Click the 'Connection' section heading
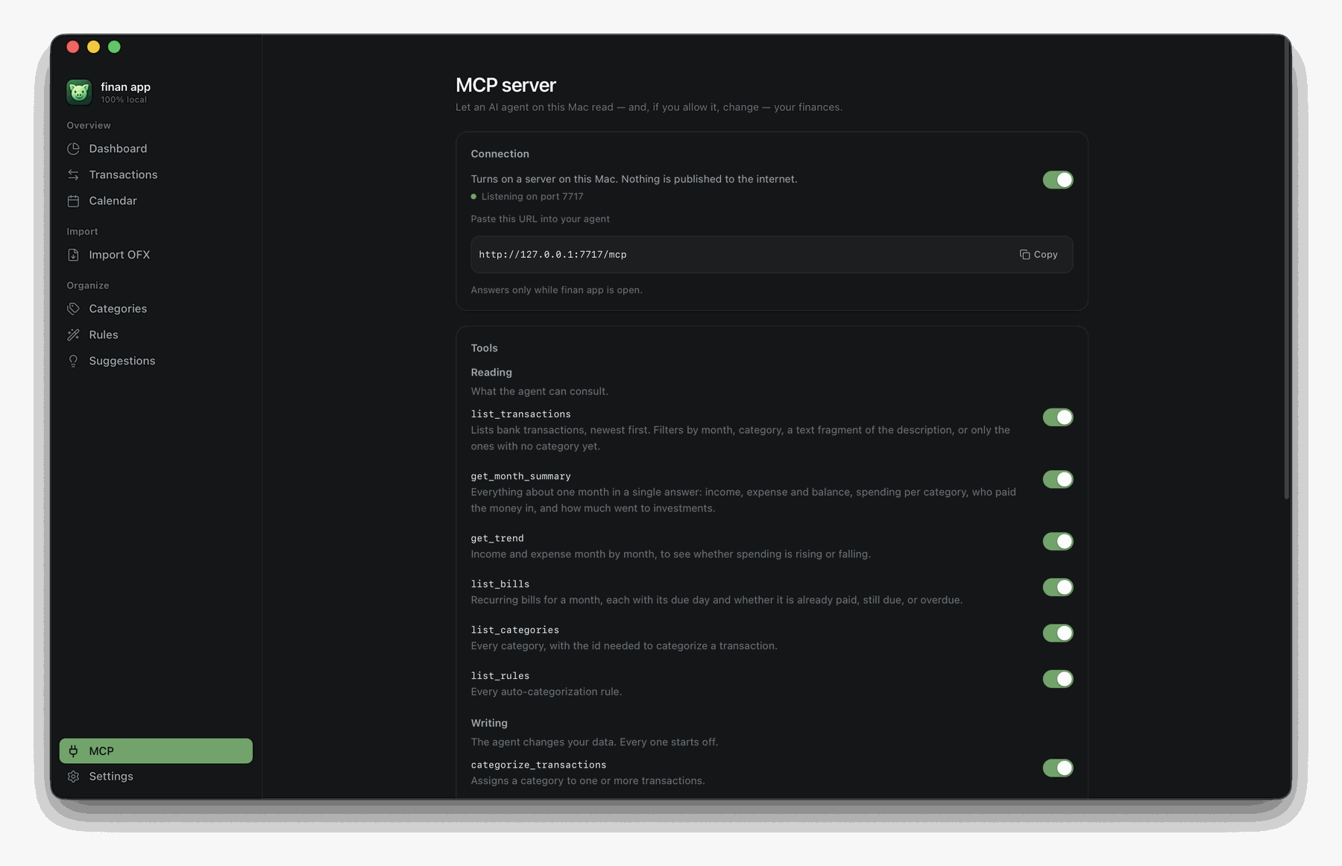The width and height of the screenshot is (1342, 866). click(500, 154)
